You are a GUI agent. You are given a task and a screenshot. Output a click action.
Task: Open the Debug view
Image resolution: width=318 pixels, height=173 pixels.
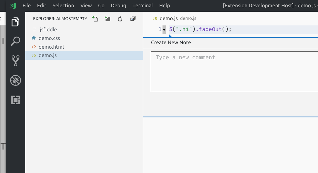15,80
